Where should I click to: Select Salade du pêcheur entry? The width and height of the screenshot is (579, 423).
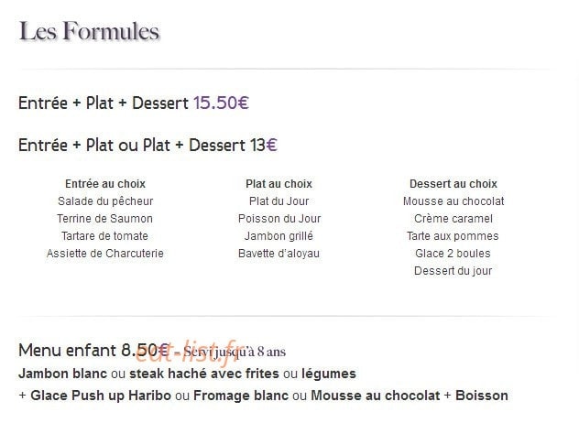point(105,201)
